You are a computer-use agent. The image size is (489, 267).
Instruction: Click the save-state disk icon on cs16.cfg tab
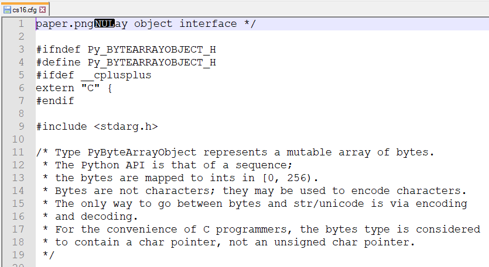coord(7,10)
